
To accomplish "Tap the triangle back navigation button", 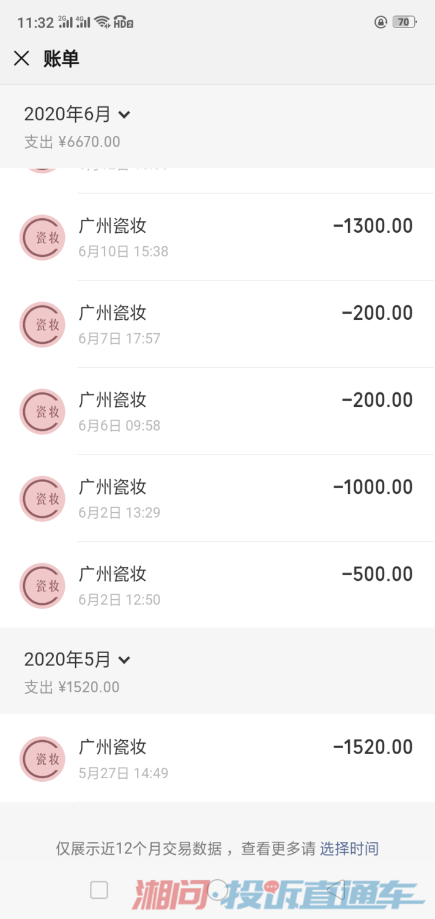I will tap(336, 890).
